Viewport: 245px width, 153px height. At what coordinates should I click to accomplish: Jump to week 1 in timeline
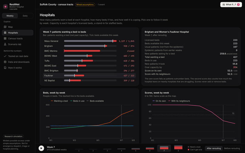point(79,148)
